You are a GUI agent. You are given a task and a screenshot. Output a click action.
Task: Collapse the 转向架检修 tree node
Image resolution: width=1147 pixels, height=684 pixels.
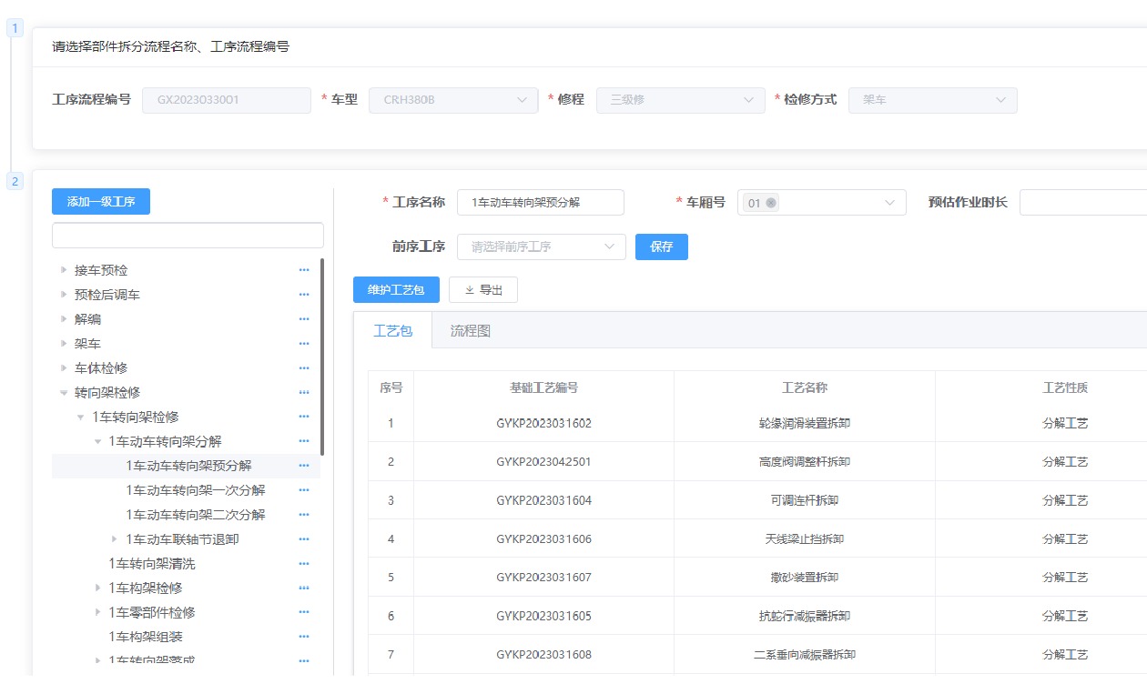[64, 393]
